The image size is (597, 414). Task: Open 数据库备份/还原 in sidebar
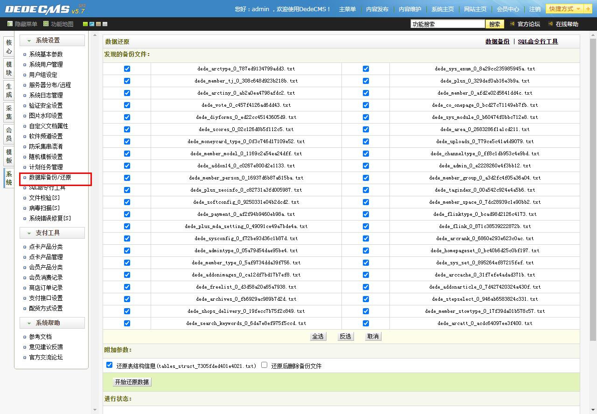pyautogui.click(x=50, y=178)
